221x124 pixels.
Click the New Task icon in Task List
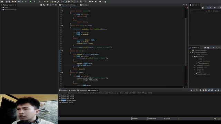click(203, 8)
